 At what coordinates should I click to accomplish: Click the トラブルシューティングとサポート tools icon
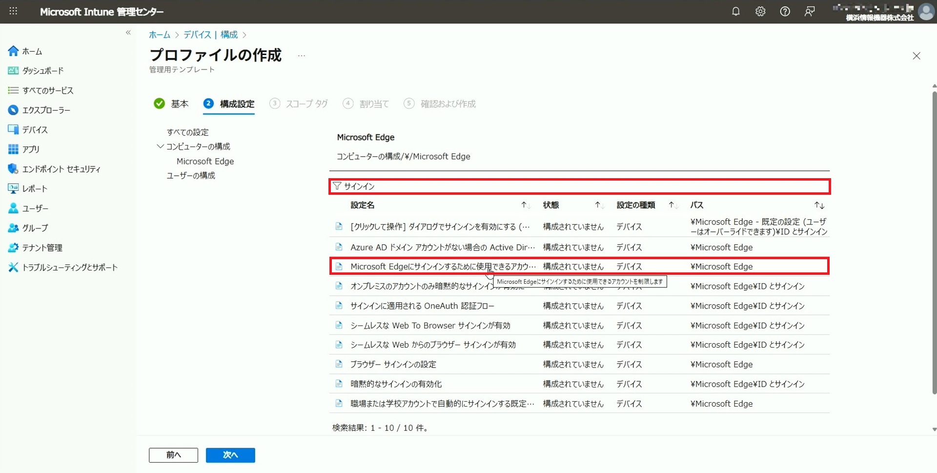13,267
